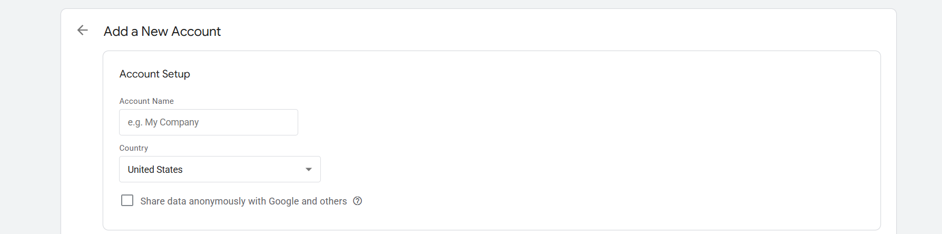Click the 'Add a New Account' page title
This screenshot has height=234, width=942.
(162, 32)
